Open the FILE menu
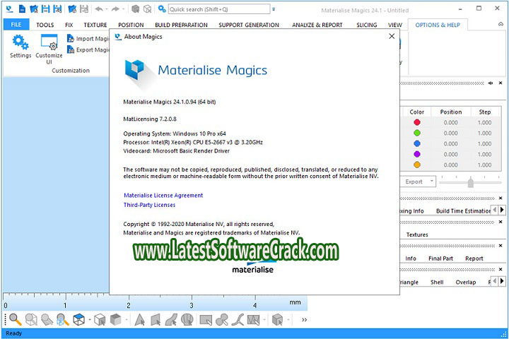The width and height of the screenshot is (509, 339). coord(16,25)
